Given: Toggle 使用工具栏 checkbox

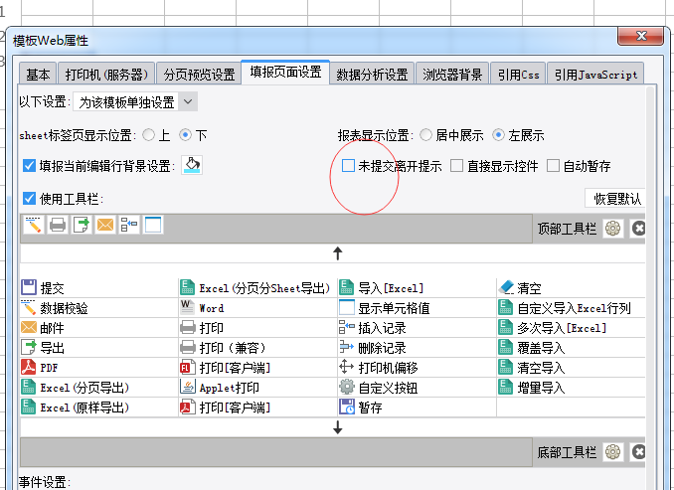Looking at the screenshot, I should (x=29, y=198).
